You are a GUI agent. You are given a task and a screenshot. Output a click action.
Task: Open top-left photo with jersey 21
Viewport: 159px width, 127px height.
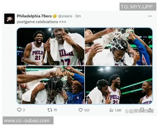coord(51,47)
